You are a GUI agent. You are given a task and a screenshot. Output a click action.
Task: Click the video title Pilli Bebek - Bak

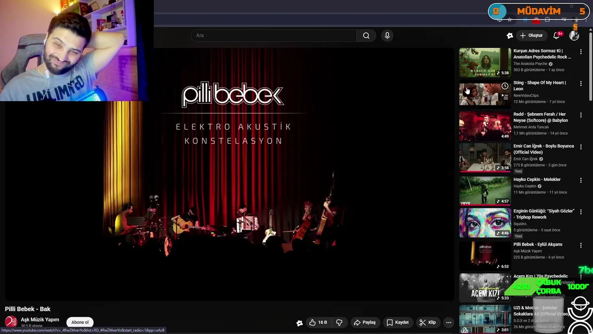(28, 309)
